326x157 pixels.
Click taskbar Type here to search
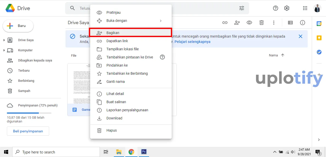[56, 152]
